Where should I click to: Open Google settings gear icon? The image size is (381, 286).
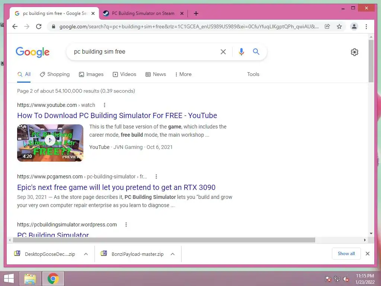[355, 52]
